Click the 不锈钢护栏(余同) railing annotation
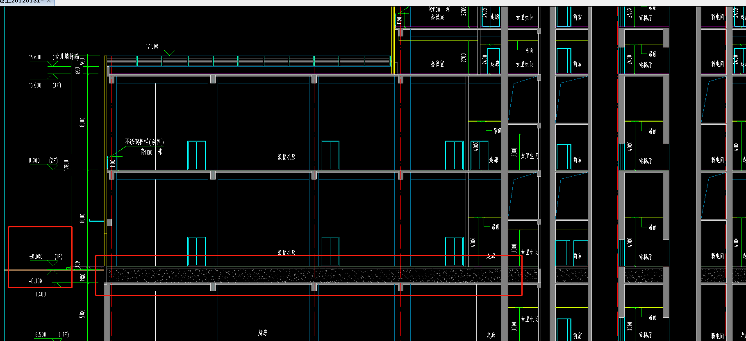Screen dimensions: 746x341 click(x=144, y=142)
